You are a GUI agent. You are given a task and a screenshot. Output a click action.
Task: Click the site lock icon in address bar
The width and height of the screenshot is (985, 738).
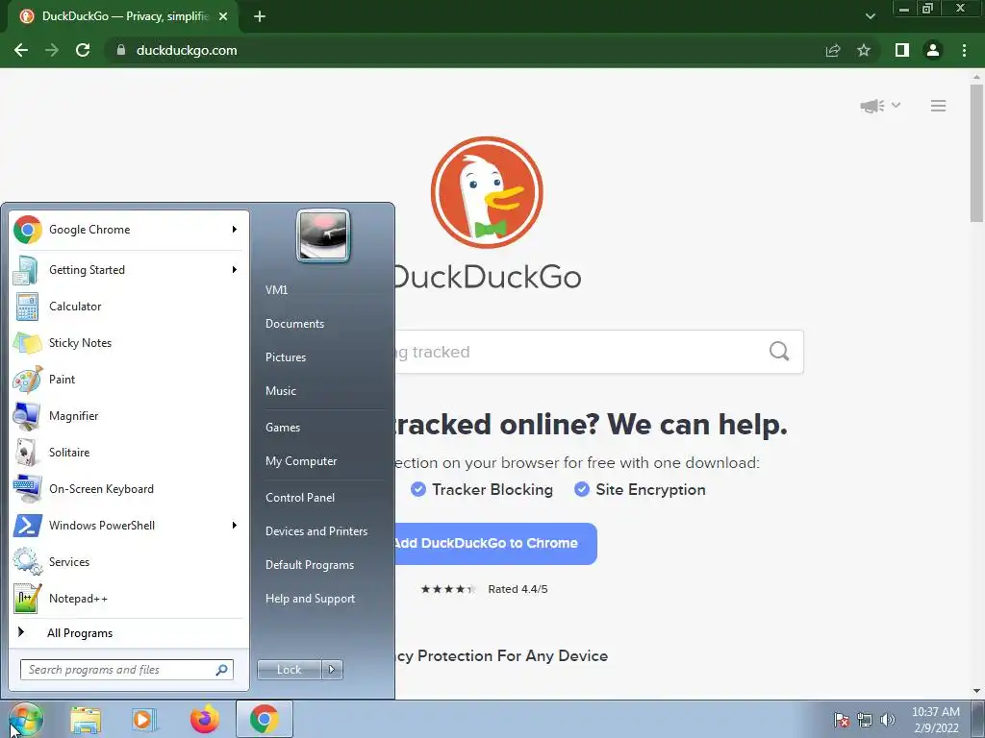tap(121, 50)
